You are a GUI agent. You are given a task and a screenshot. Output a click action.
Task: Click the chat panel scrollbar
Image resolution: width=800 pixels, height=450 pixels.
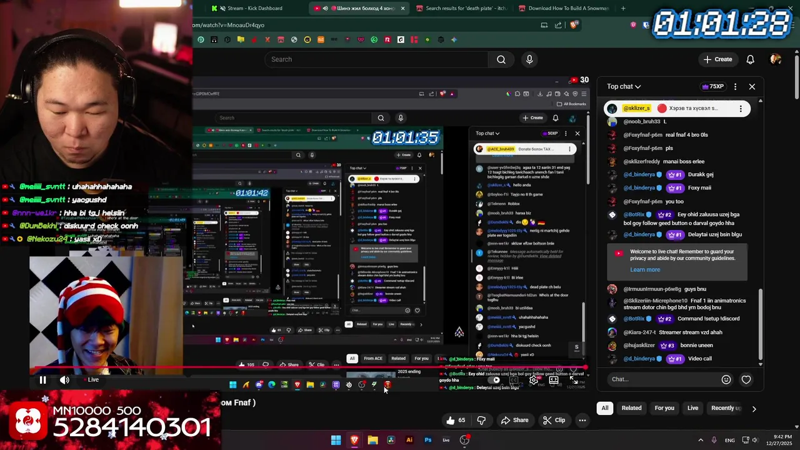(x=761, y=325)
